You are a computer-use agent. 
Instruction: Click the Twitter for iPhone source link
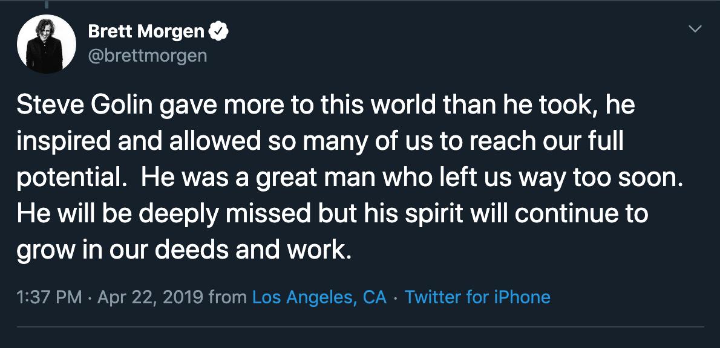pos(477,297)
